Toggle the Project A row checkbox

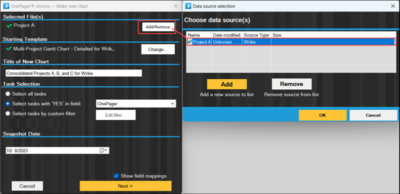[x=190, y=42]
